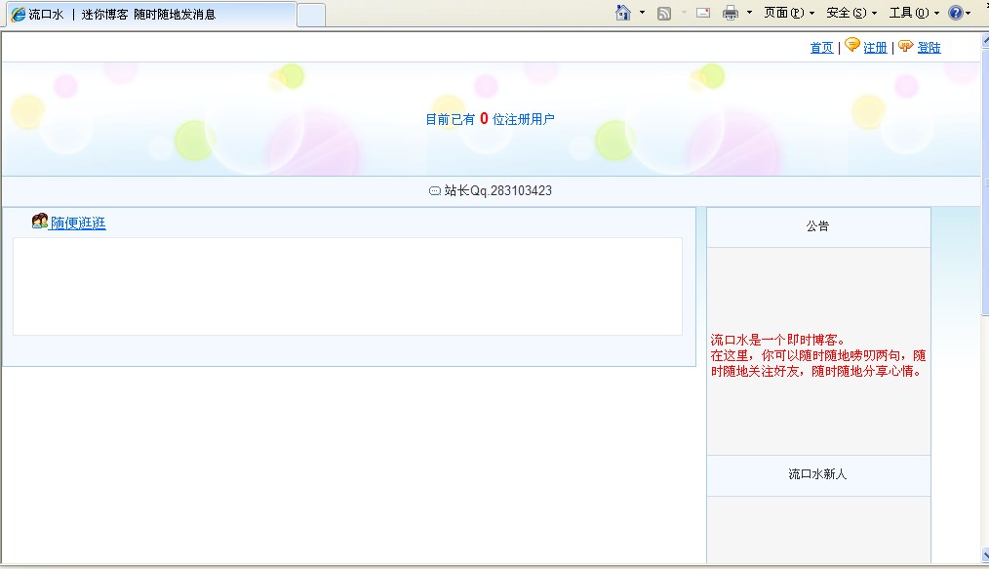Image resolution: width=989 pixels, height=569 pixels.
Task: Open the 页面(P) menu
Action: [789, 13]
